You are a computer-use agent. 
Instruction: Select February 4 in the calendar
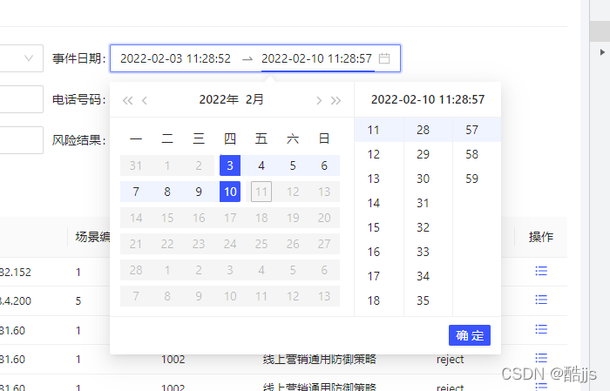coord(261,165)
